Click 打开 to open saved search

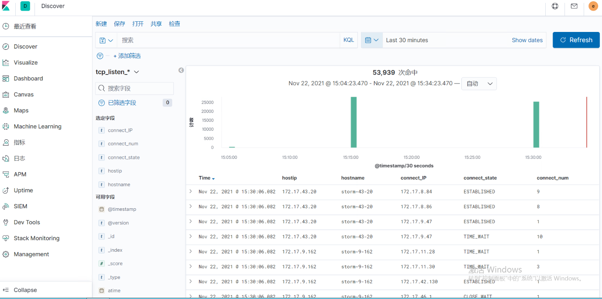138,24
